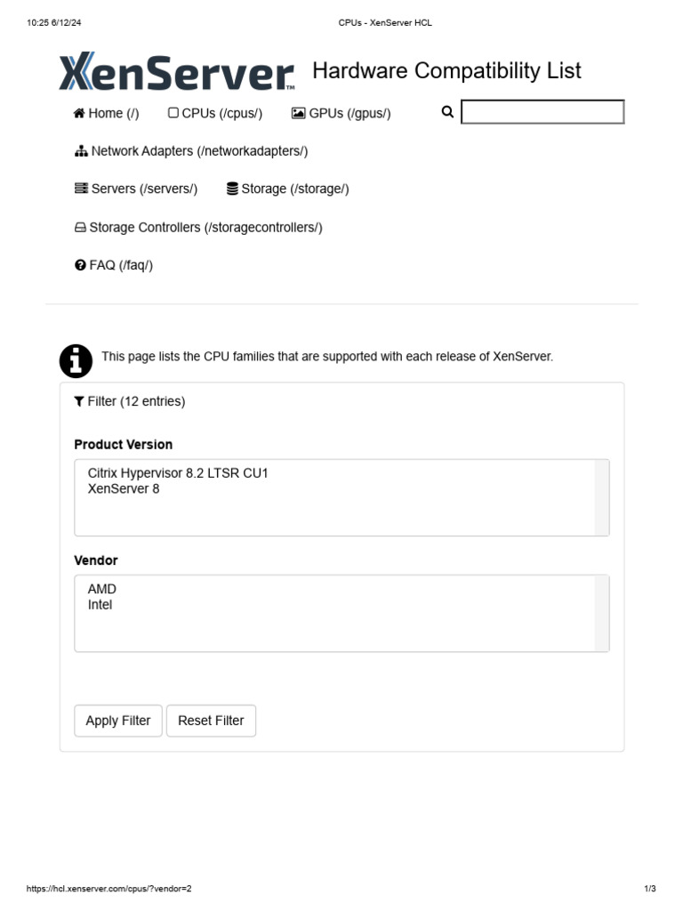Expand the Filter (12 entries) section
The width and height of the screenshot is (683, 911).
tap(136, 402)
